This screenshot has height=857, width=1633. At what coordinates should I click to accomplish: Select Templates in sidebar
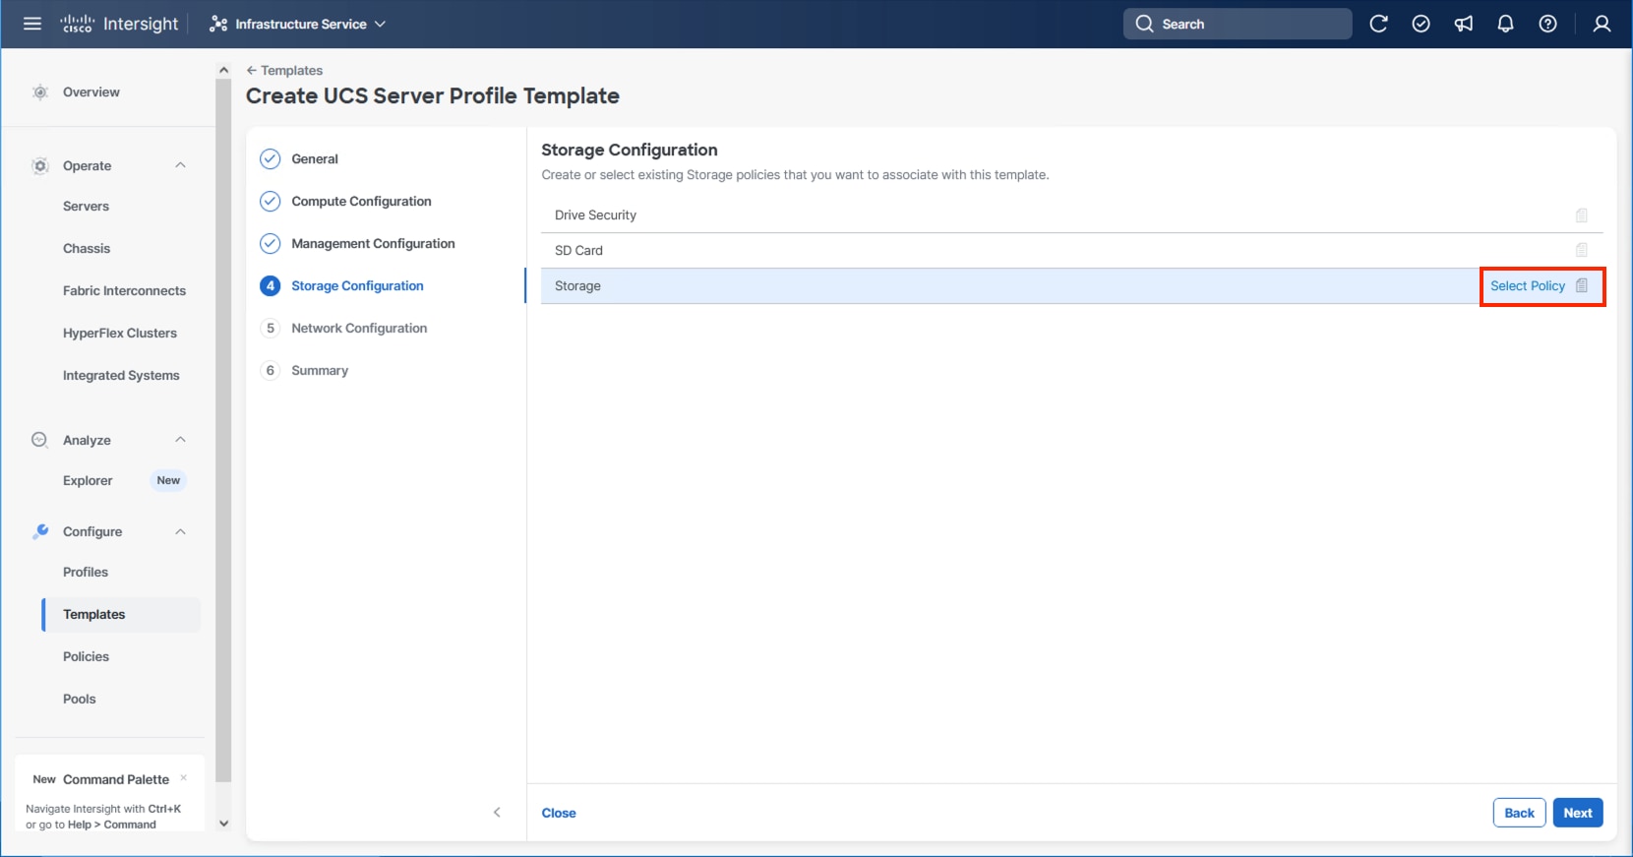coord(121,614)
